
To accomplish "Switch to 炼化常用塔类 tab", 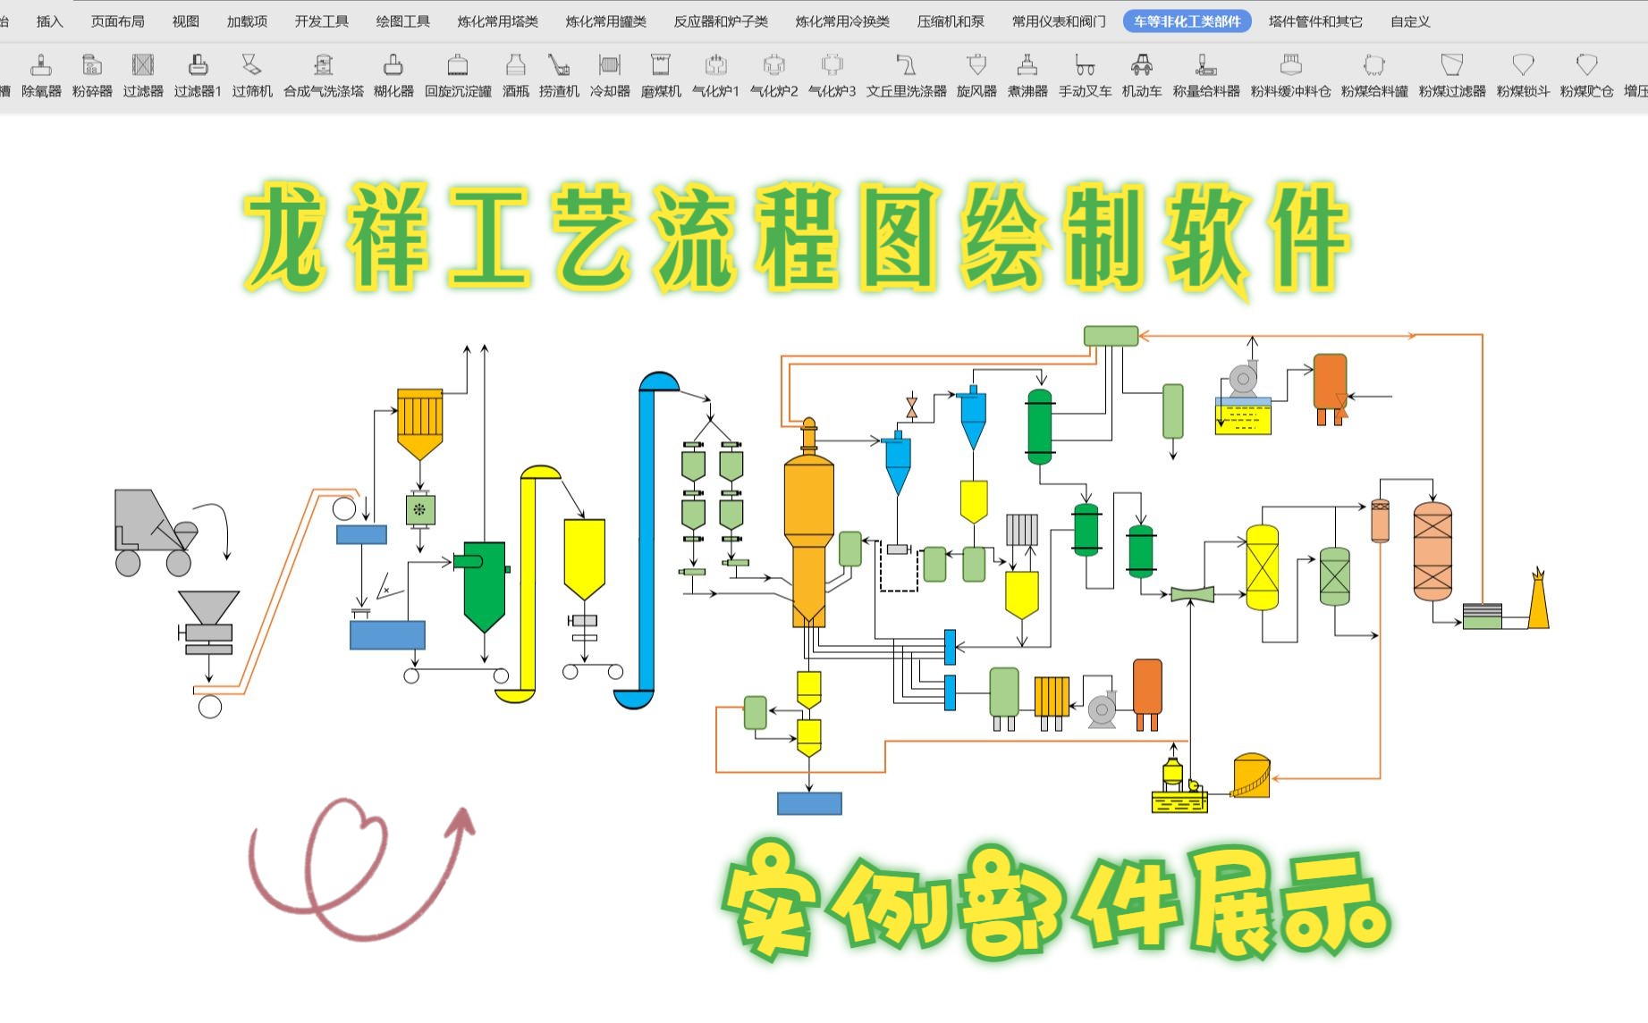I will [498, 21].
